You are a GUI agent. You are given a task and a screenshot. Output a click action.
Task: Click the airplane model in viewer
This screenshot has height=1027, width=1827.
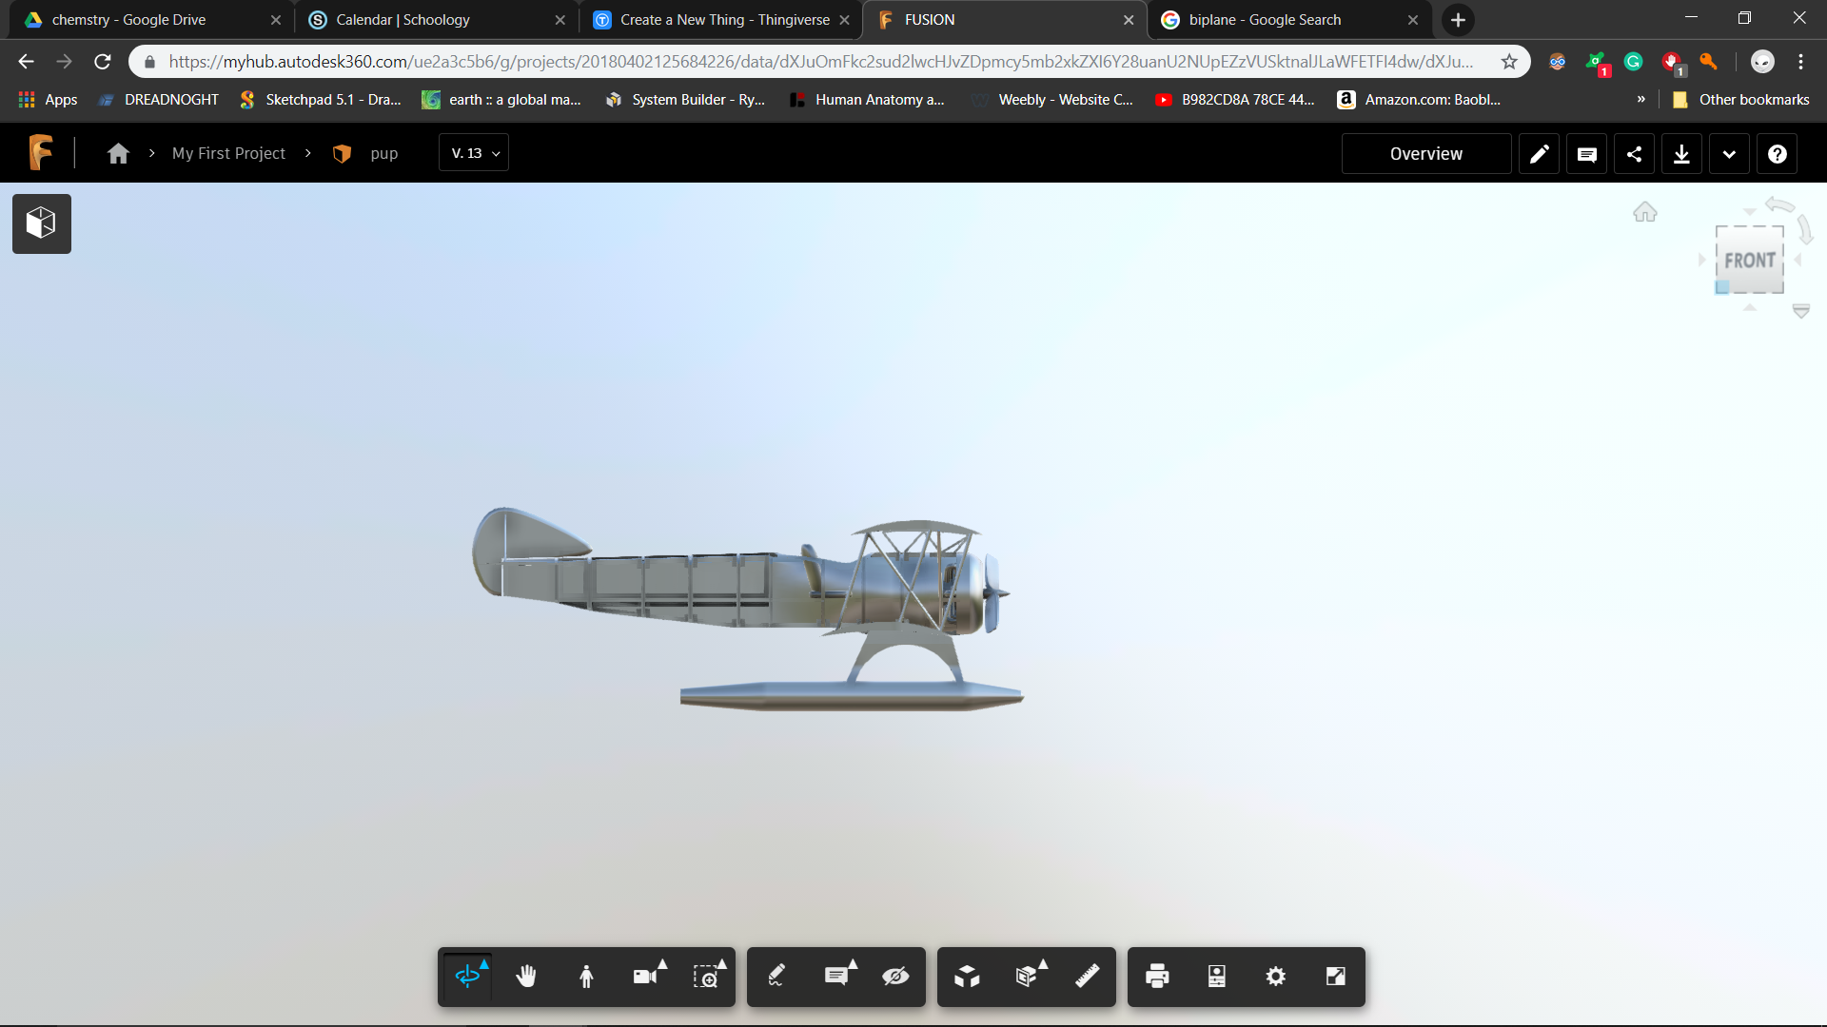pos(747,609)
